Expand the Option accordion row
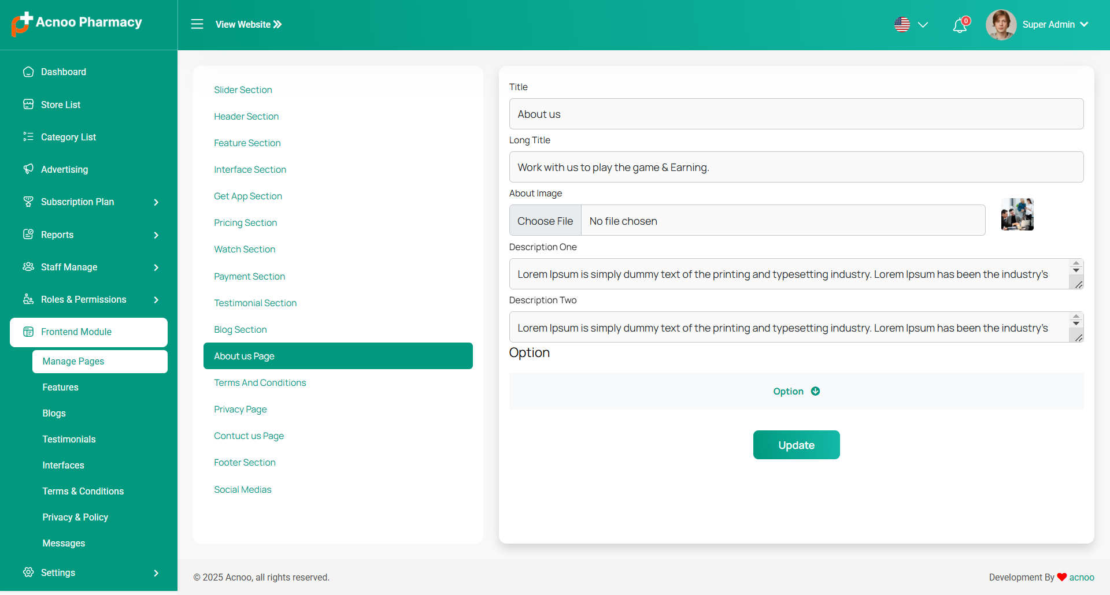1110x595 pixels. pos(796,392)
